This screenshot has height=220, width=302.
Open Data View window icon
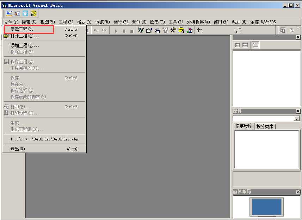coord(181,30)
